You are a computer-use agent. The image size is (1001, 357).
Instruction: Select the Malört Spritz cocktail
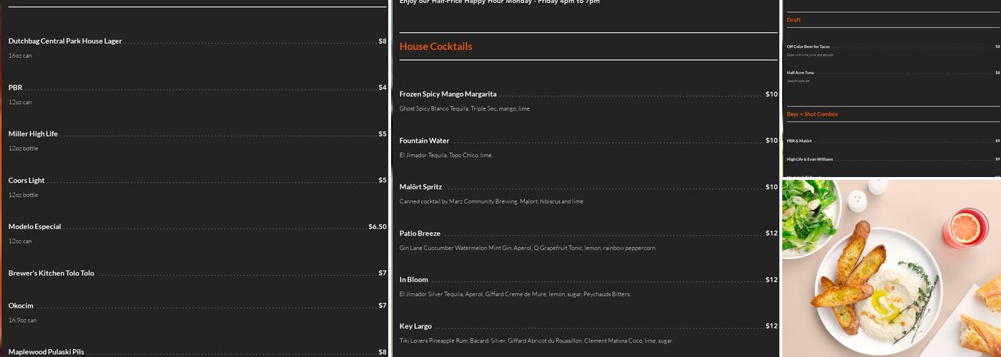[x=420, y=187]
